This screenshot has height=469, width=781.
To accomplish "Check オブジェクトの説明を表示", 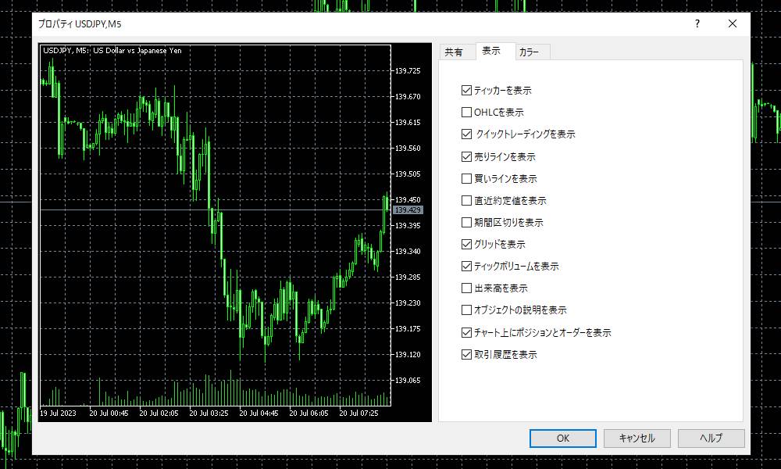I will [467, 310].
